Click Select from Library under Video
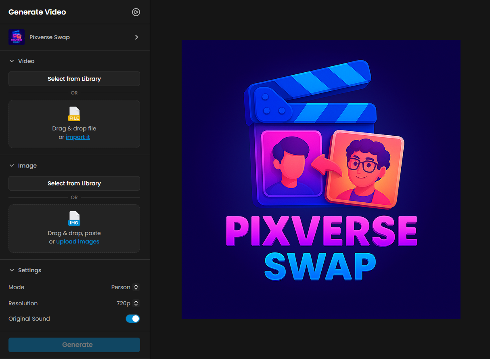 coord(74,79)
